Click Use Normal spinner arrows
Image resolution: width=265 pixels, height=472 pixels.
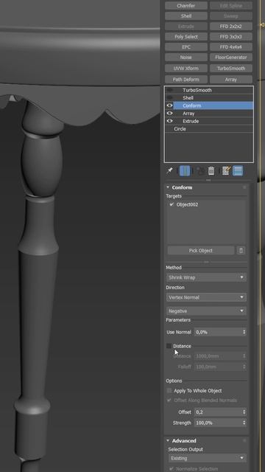244,332
